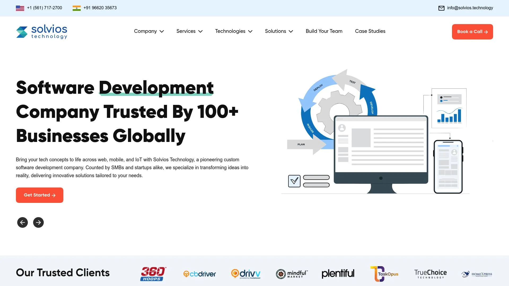
Task: Open the Solutions dropdown
Action: pos(279,31)
